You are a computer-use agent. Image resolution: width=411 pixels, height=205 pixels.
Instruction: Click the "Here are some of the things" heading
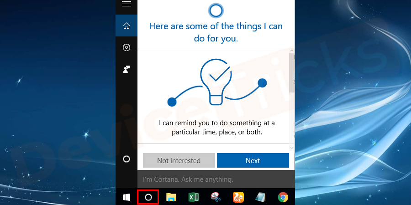(216, 32)
